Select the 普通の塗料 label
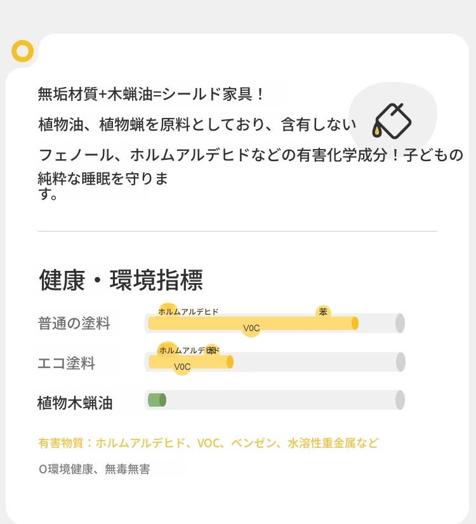476x524 pixels. click(74, 324)
